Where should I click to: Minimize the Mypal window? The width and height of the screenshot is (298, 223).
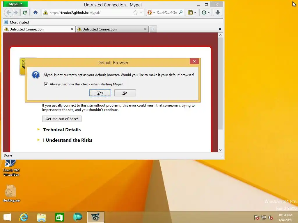point(198,5)
